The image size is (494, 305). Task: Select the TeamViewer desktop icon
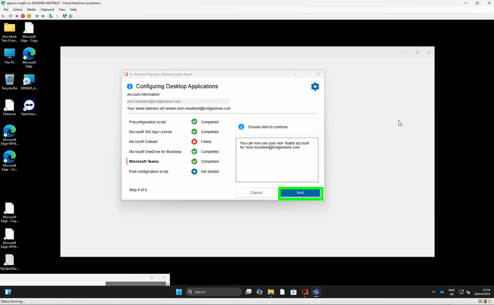pyautogui.click(x=29, y=108)
